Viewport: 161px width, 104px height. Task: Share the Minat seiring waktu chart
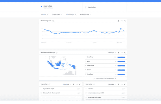(125, 21)
